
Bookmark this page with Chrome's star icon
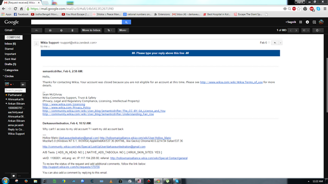click(298, 9)
